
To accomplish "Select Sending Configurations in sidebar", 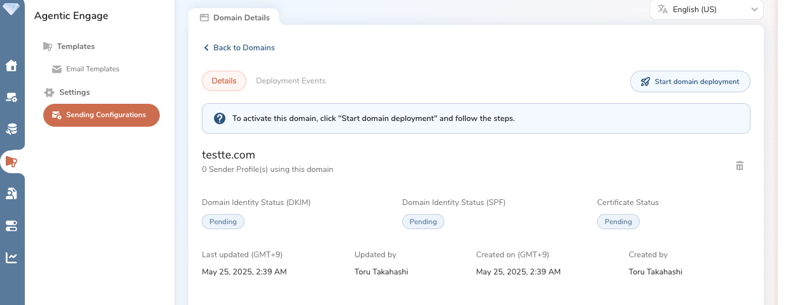I will 101,115.
